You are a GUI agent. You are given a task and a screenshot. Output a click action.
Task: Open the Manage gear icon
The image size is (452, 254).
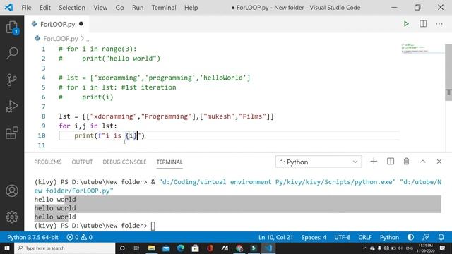[x=12, y=217]
